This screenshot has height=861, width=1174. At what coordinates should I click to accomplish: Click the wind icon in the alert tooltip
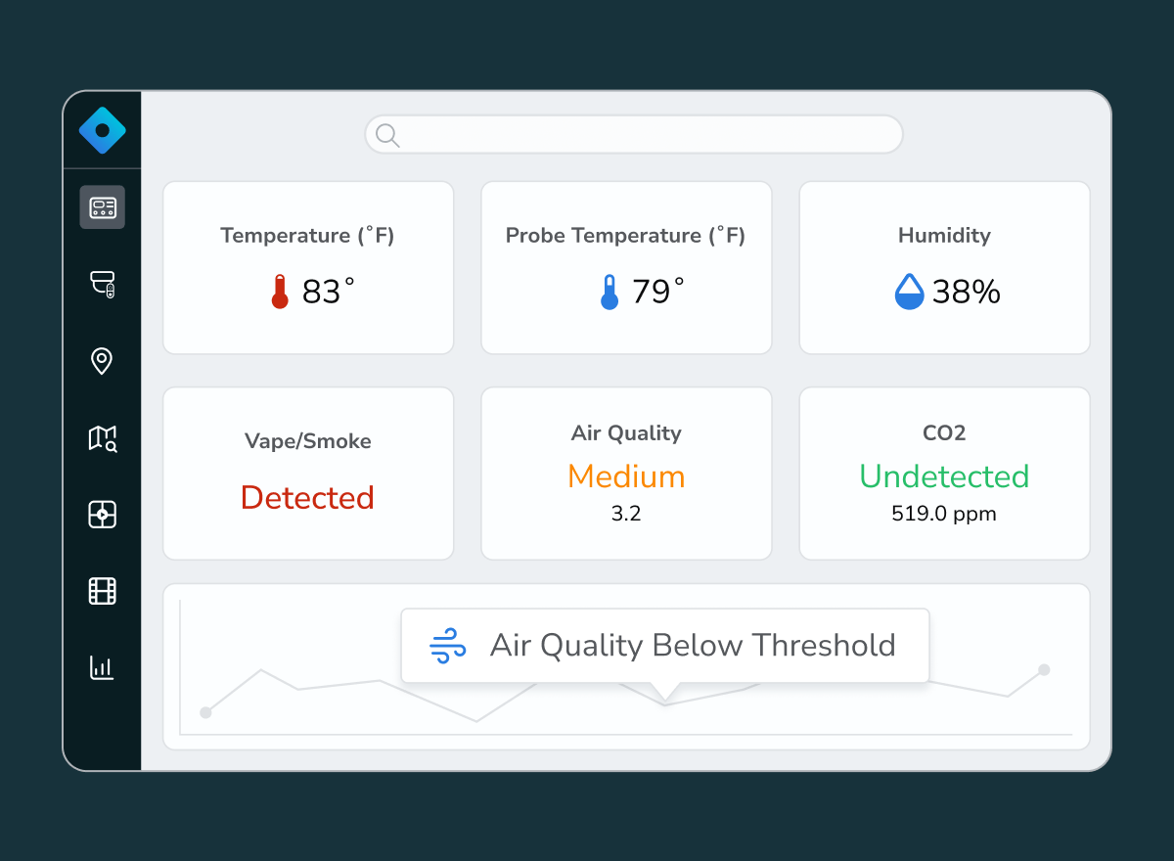(x=448, y=647)
